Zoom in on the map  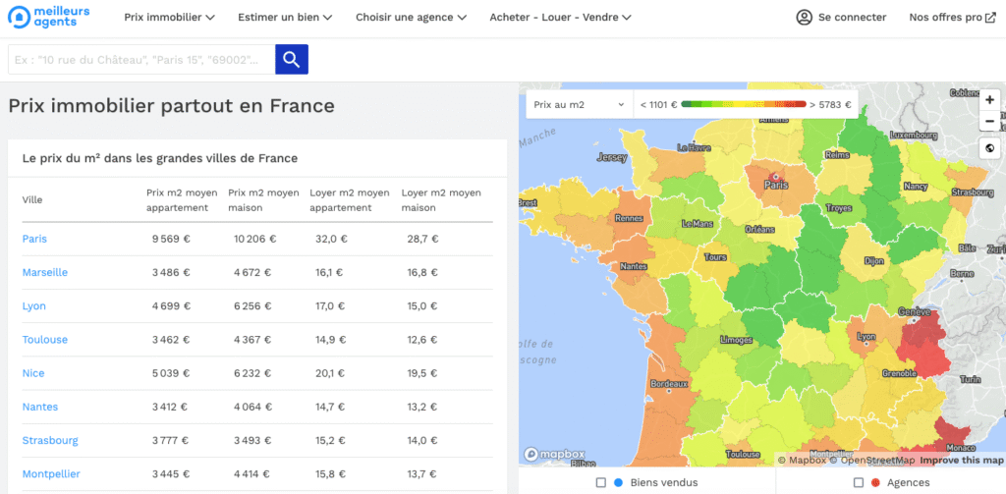989,100
